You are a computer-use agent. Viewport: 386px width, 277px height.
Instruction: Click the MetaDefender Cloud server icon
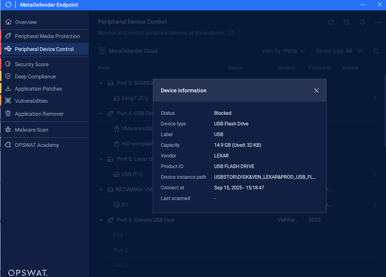[102, 51]
